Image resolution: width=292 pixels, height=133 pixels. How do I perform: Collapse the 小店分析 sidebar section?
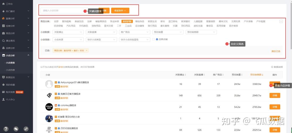point(28,55)
